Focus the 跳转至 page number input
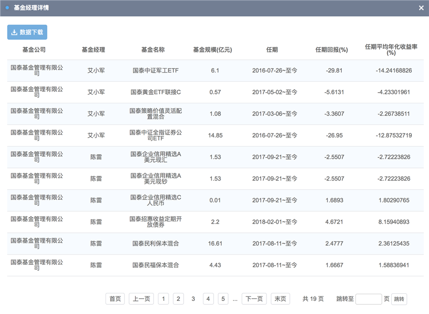 click(368, 299)
